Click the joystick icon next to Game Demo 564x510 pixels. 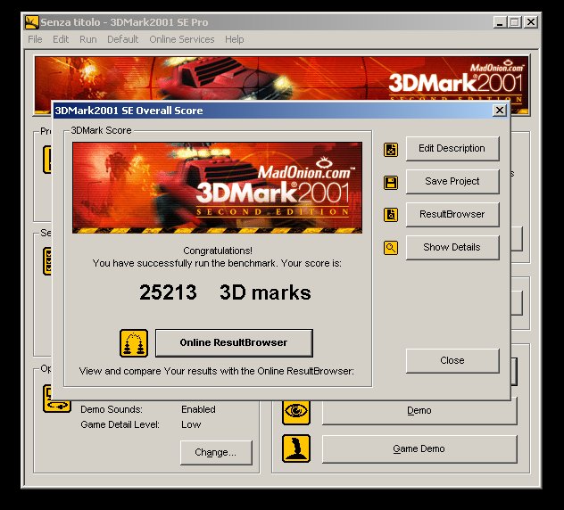tap(296, 448)
